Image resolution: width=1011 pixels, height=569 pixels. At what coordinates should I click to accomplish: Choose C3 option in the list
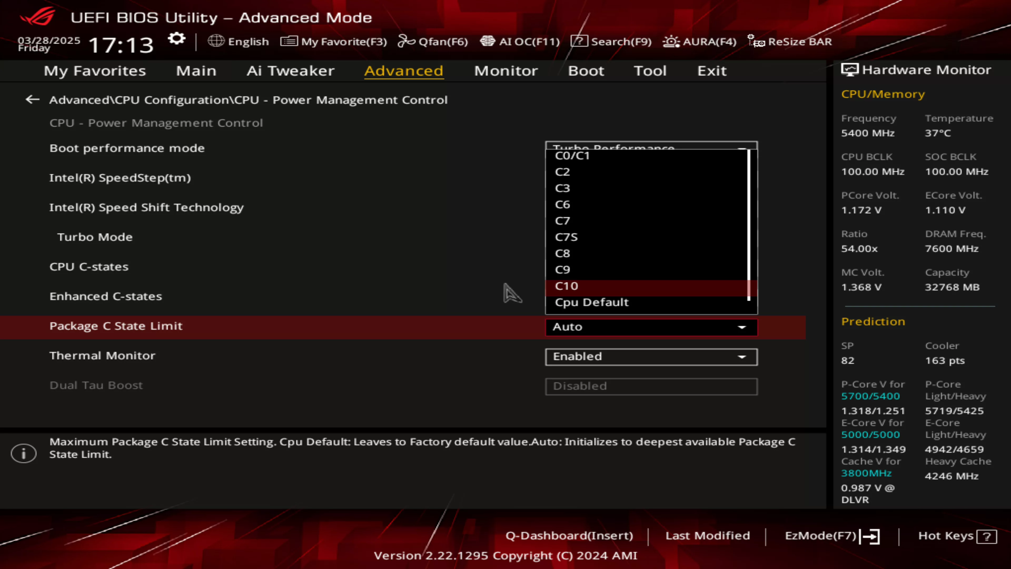coord(647,188)
